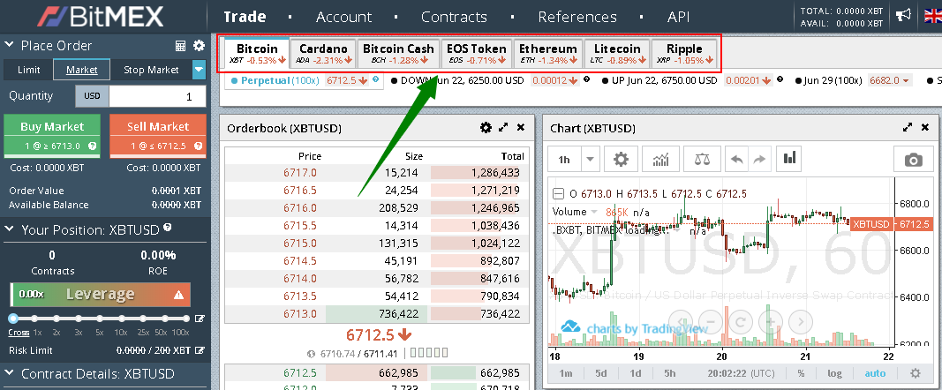Viewport: 942px width, 390px height.
Task: Toggle log scale on chart
Action: [x=834, y=373]
